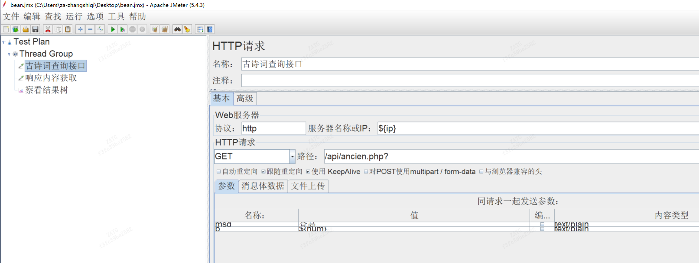Screen dimensions: 699x263
Task: Open the 编辑 menu
Action: coord(32,16)
